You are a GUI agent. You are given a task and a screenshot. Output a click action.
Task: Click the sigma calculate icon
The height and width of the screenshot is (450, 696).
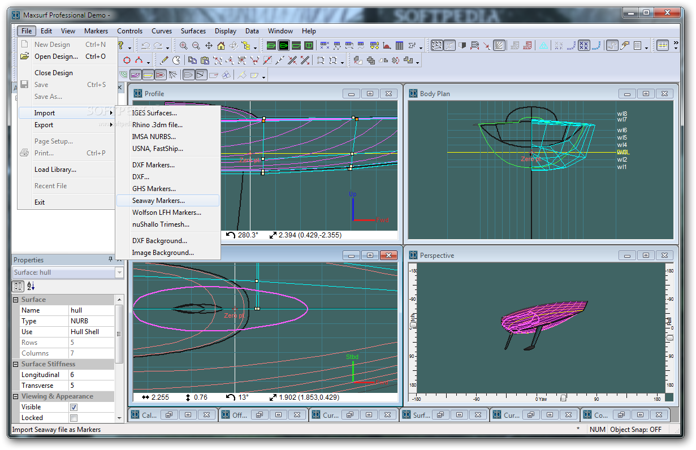click(412, 46)
